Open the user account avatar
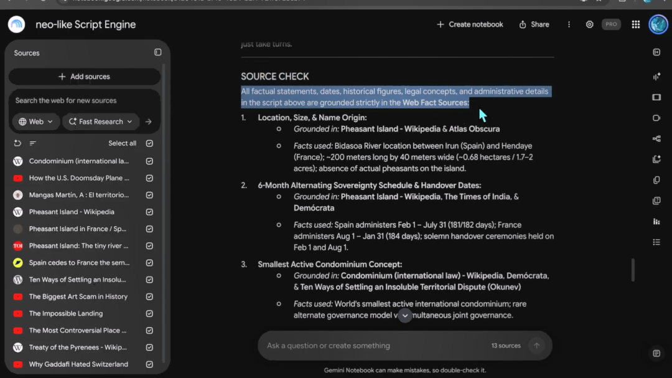This screenshot has width=672, height=378. [658, 24]
